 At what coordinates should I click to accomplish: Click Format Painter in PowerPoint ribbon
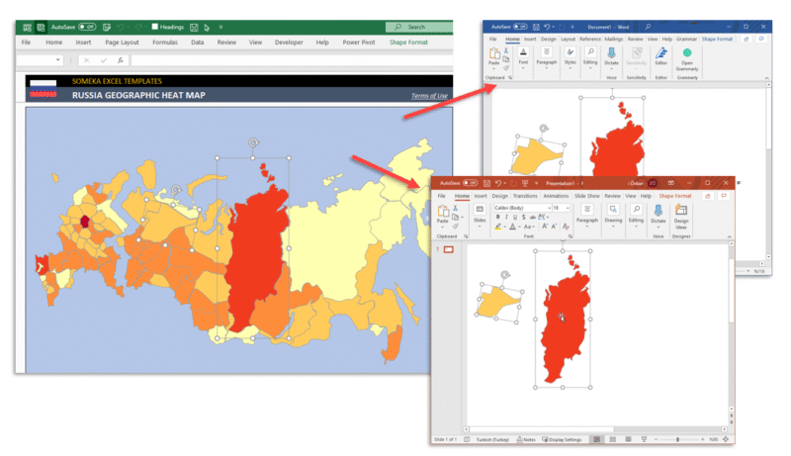[x=455, y=227]
